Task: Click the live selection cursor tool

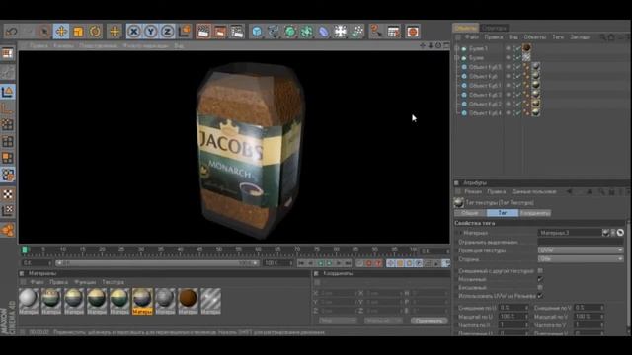Action: (x=43, y=32)
